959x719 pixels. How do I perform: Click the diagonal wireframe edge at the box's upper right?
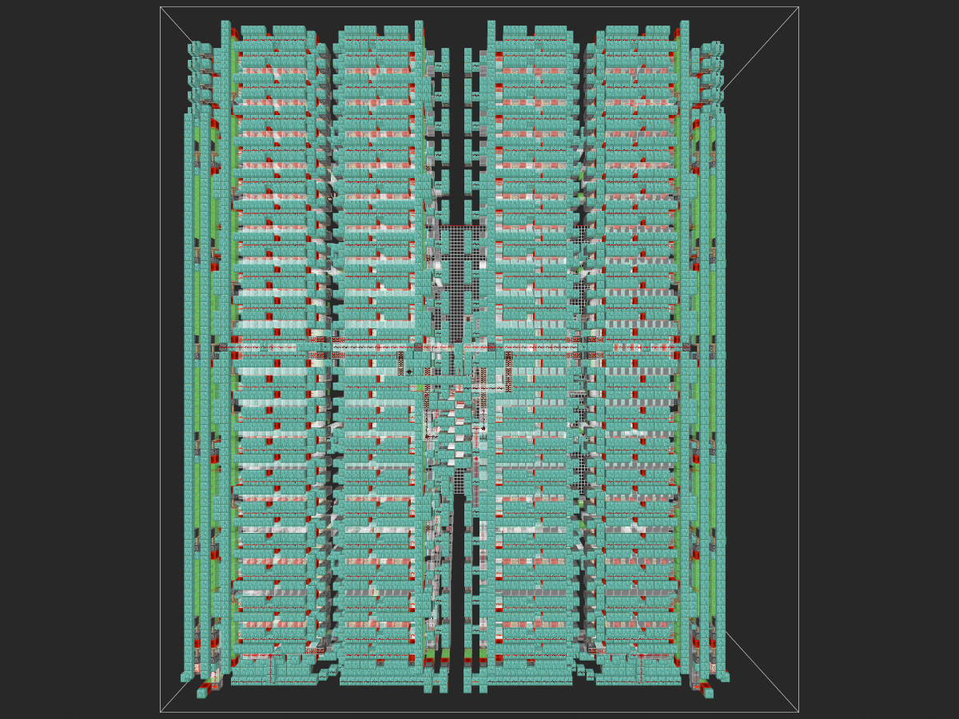click(760, 48)
